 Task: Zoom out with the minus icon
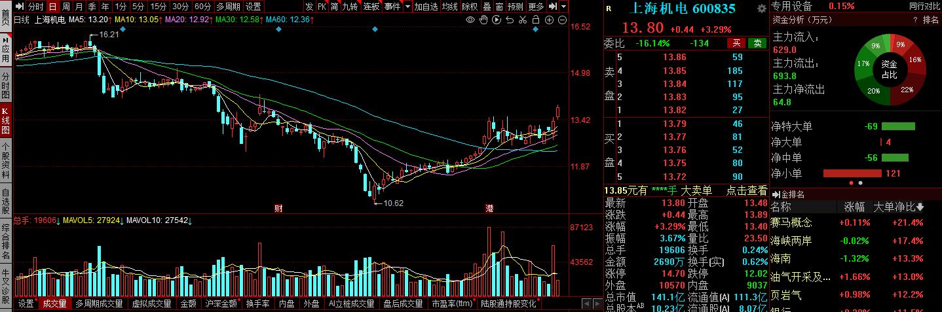[x=562, y=20]
